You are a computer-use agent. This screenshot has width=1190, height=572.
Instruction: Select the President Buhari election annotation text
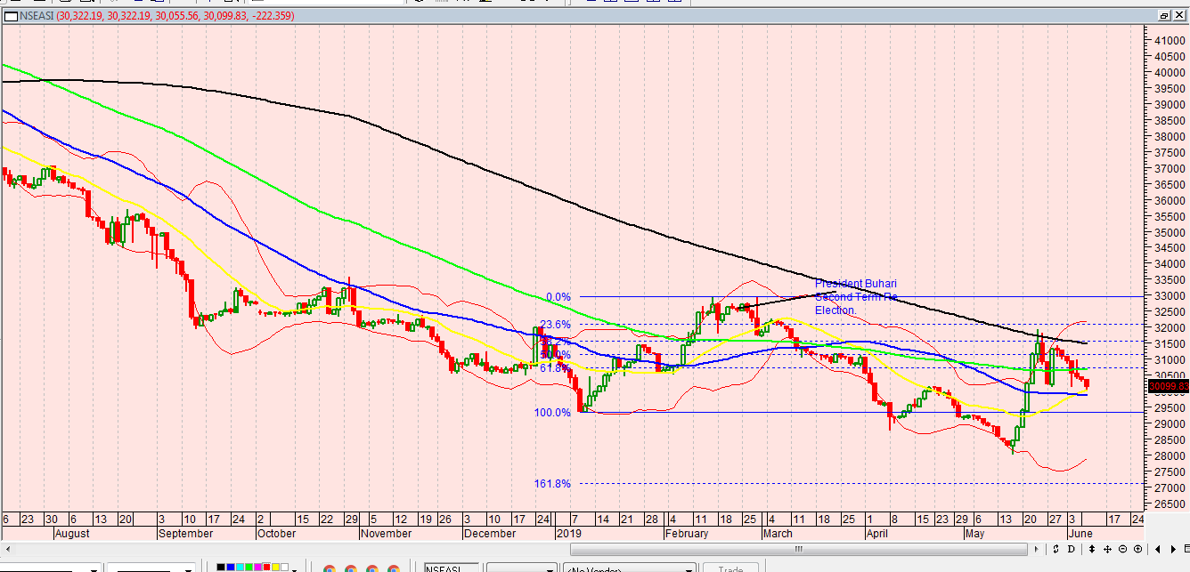[856, 297]
